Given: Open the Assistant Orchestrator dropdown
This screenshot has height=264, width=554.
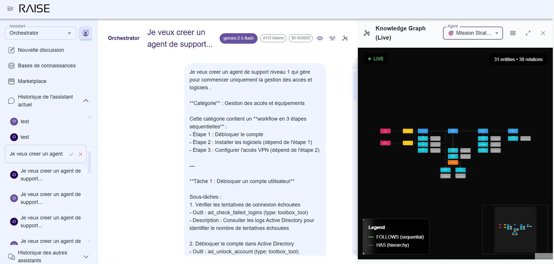Looking at the screenshot, I should click(41, 33).
